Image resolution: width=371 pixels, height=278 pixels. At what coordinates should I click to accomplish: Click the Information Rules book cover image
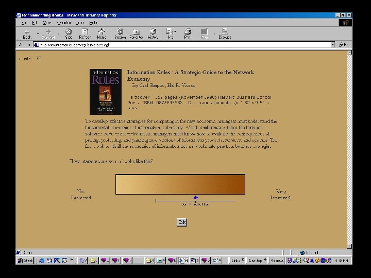click(x=106, y=92)
